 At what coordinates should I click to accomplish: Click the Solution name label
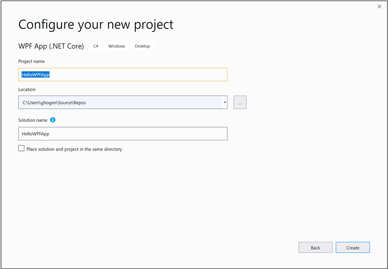pos(33,120)
